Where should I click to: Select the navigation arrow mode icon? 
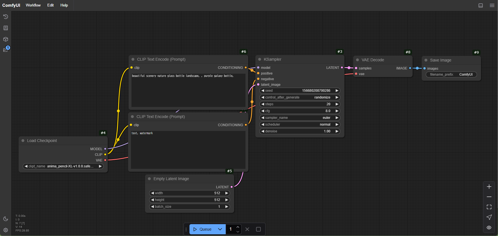pyautogui.click(x=489, y=217)
